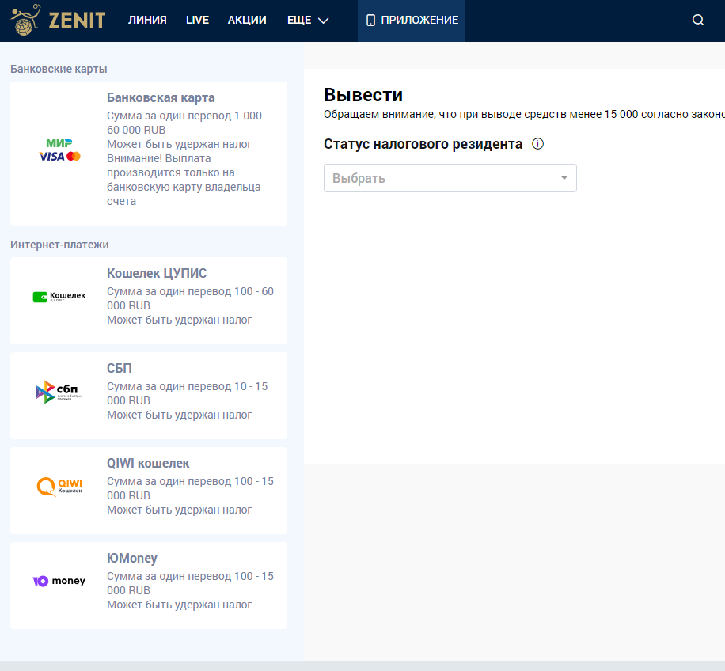
Task: Open the ЛИНИЯ menu item
Action: point(147,20)
